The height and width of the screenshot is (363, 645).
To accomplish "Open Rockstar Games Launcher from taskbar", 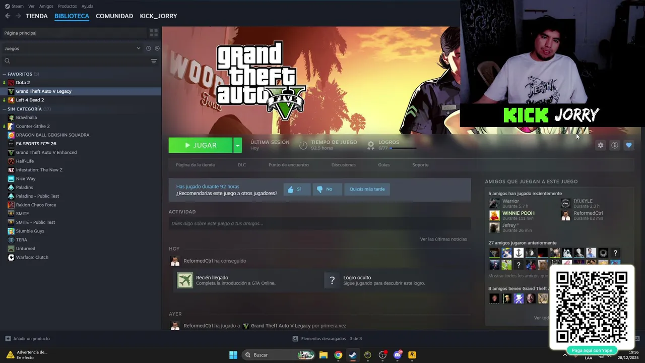I will click(412, 355).
